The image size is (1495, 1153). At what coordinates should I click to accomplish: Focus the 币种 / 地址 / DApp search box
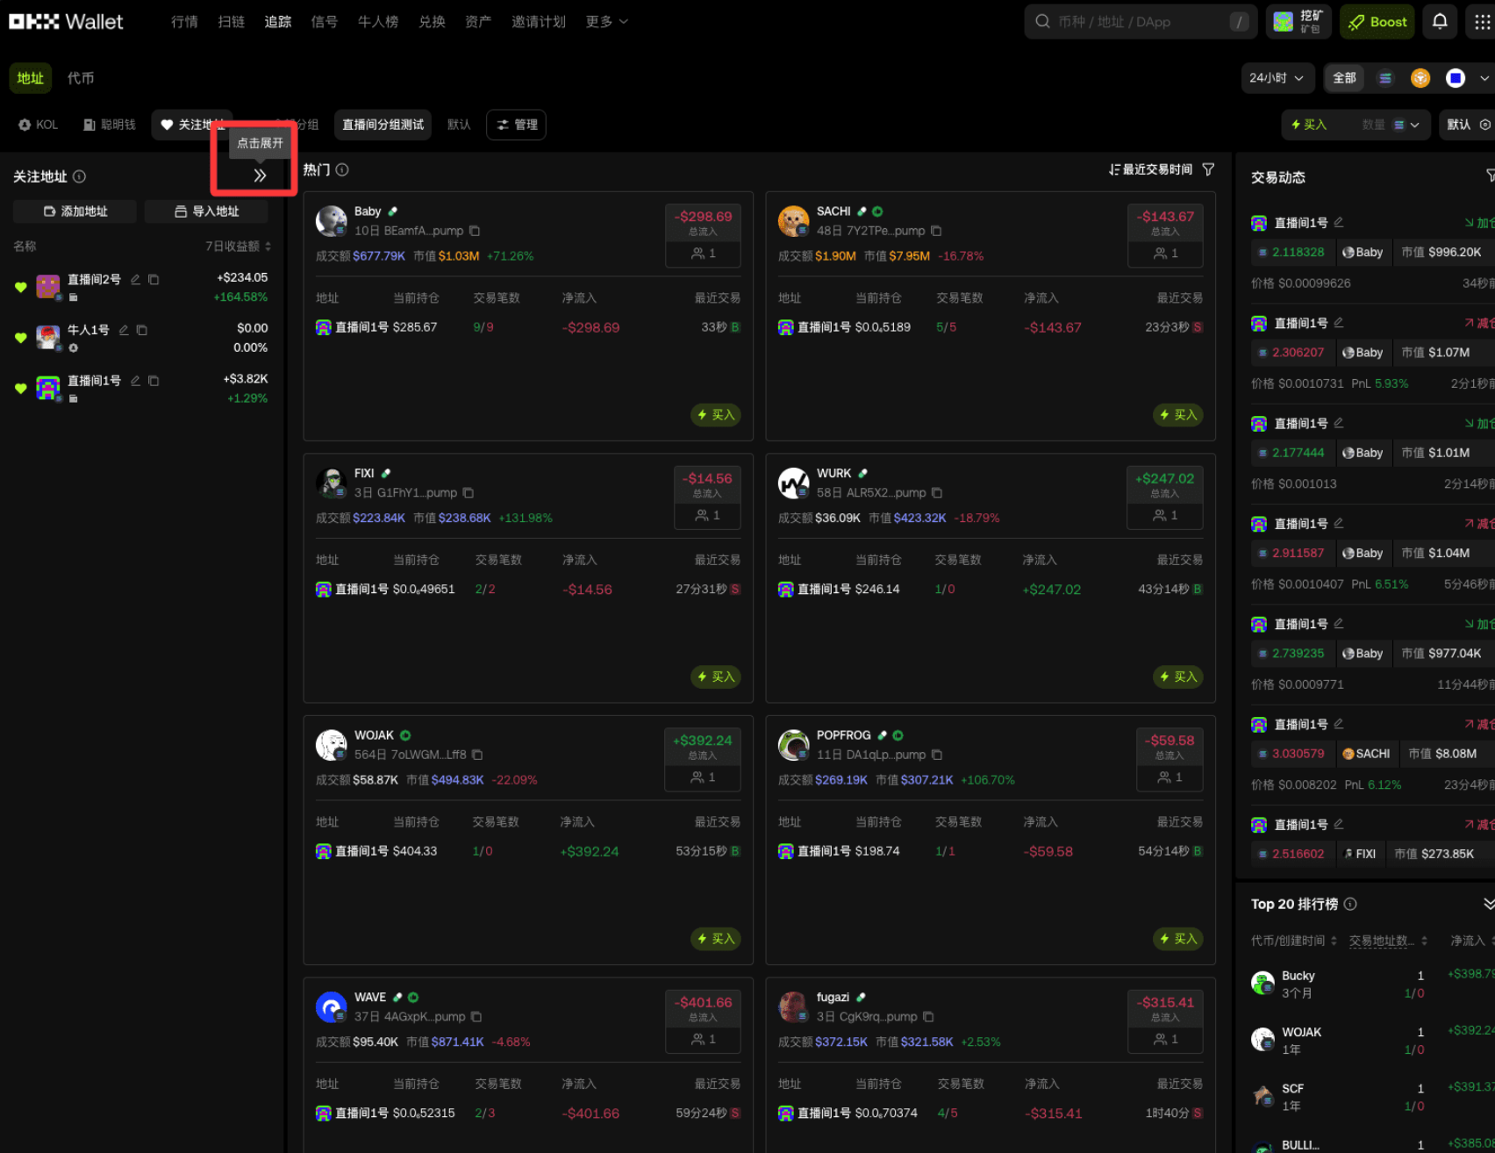(x=1141, y=22)
